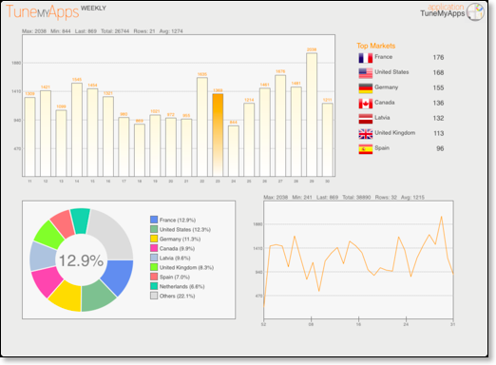
Task: Click the 12.9% value in donut center
Action: [82, 260]
